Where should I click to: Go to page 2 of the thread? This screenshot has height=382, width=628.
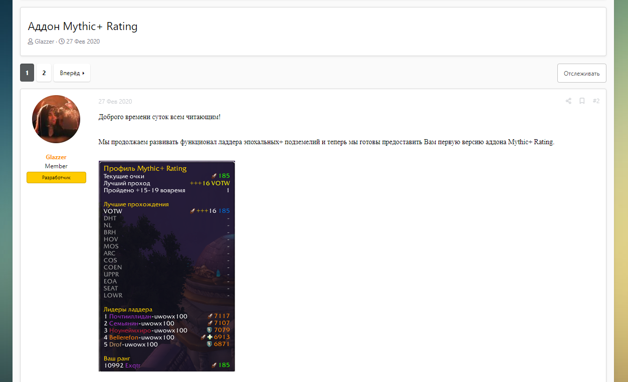[x=44, y=73]
